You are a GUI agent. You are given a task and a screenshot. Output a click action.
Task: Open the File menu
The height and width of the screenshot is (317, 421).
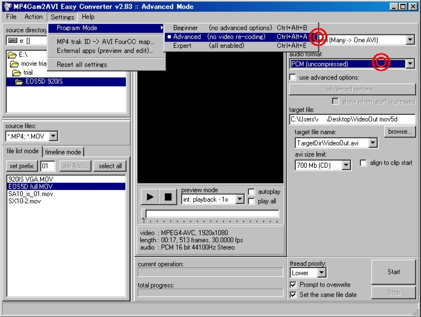[x=11, y=17]
